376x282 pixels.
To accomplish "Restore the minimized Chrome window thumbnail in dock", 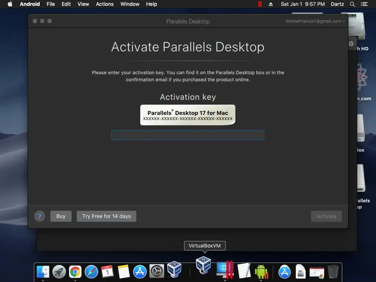I will coord(317,272).
